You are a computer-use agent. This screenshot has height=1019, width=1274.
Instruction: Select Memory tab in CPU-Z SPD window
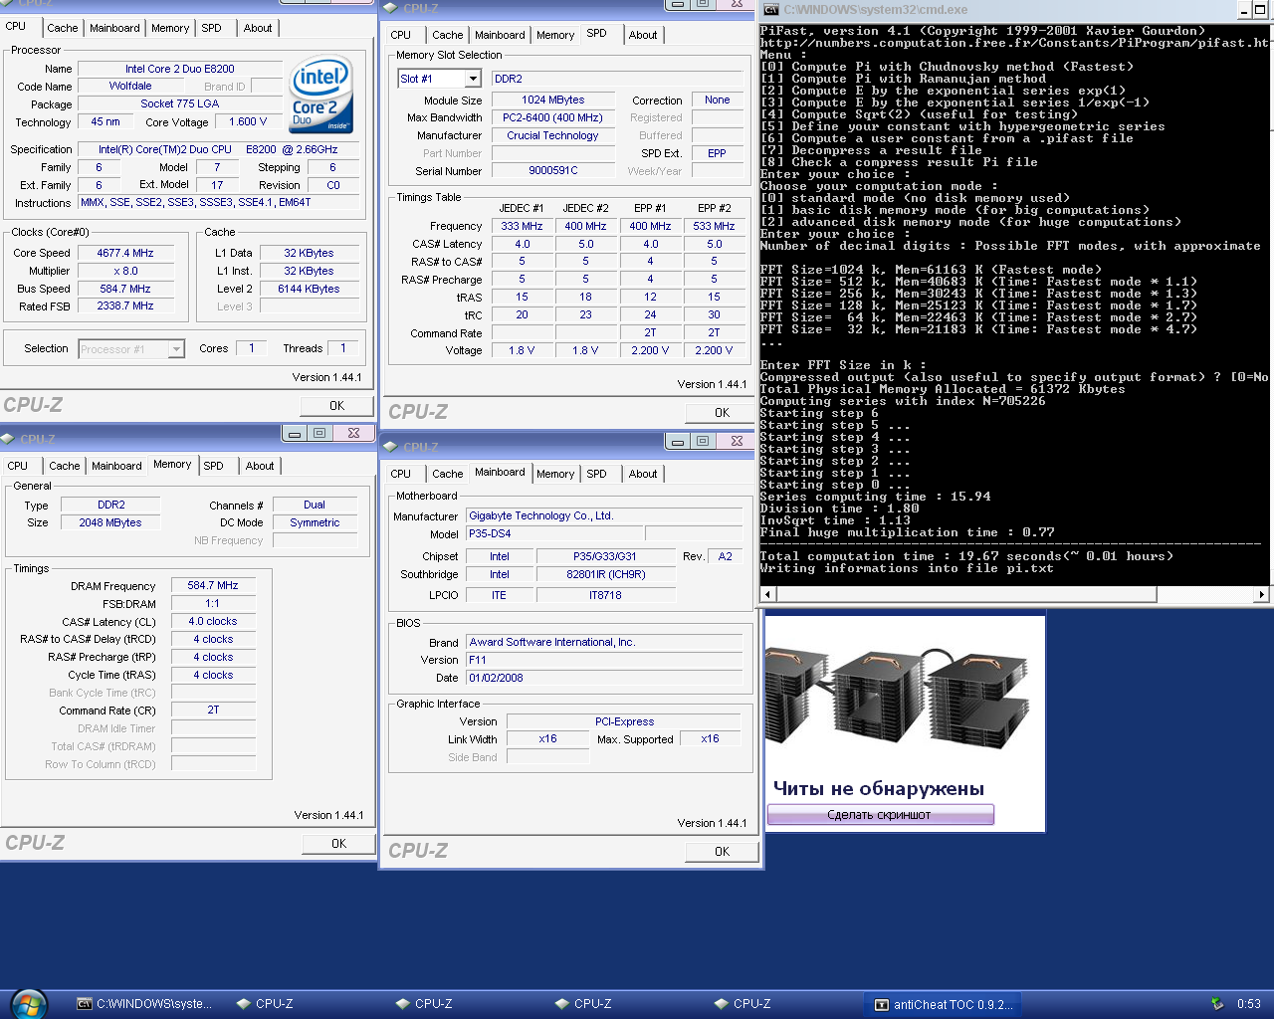coord(555,35)
